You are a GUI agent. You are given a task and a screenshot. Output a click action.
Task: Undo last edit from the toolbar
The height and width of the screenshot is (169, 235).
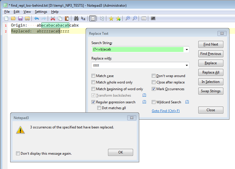pos(36,18)
